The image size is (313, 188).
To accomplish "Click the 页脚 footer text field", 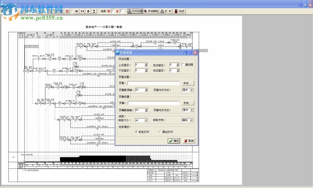I will (x=154, y=103).
